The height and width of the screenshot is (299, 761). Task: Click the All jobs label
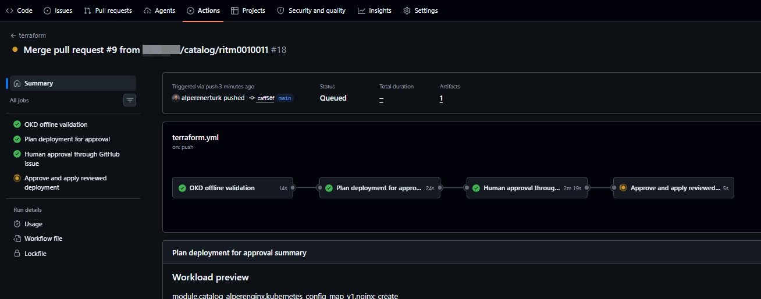19,101
